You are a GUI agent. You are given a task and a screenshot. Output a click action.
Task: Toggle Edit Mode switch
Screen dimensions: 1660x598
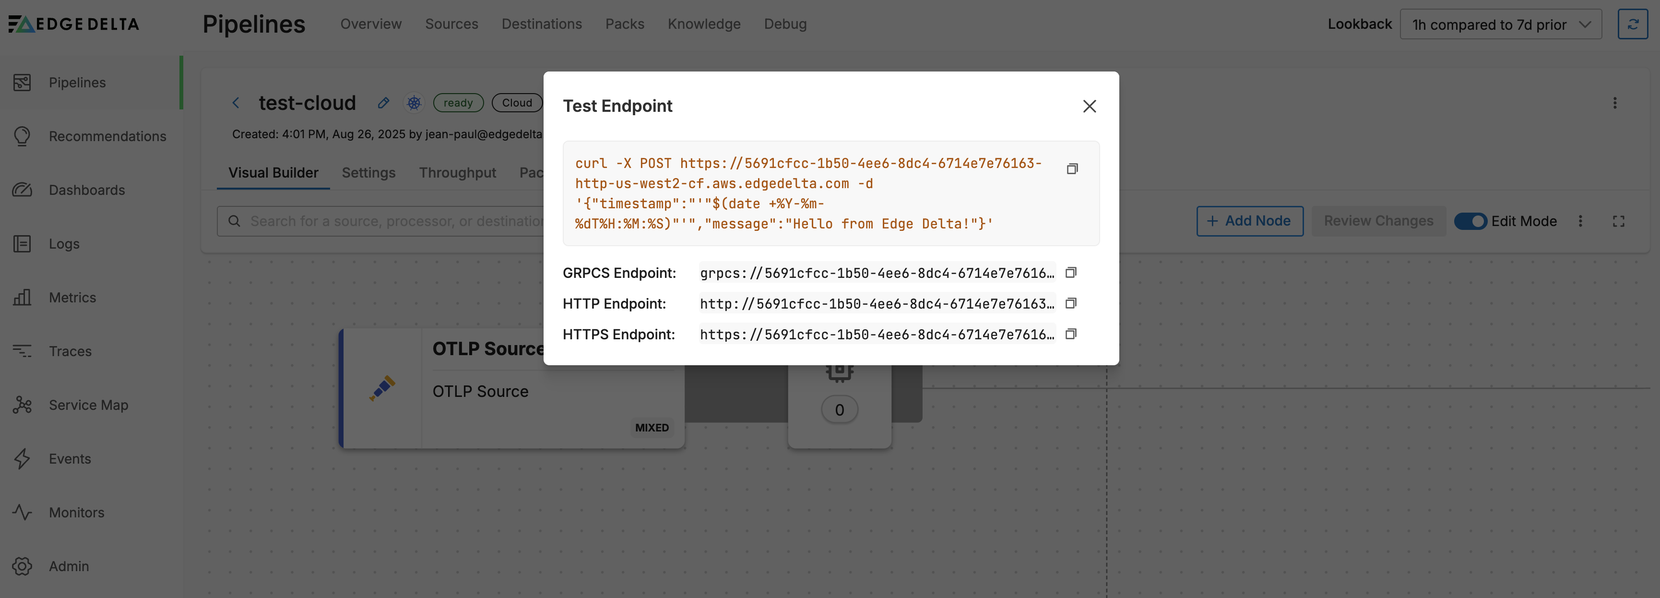1470,221
